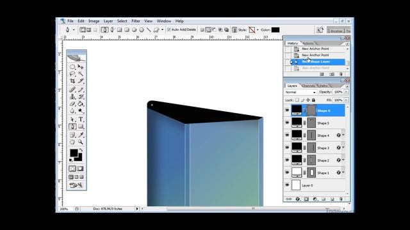410x230 pixels.
Task: Hide the Shape 6 layer
Action: click(x=287, y=111)
